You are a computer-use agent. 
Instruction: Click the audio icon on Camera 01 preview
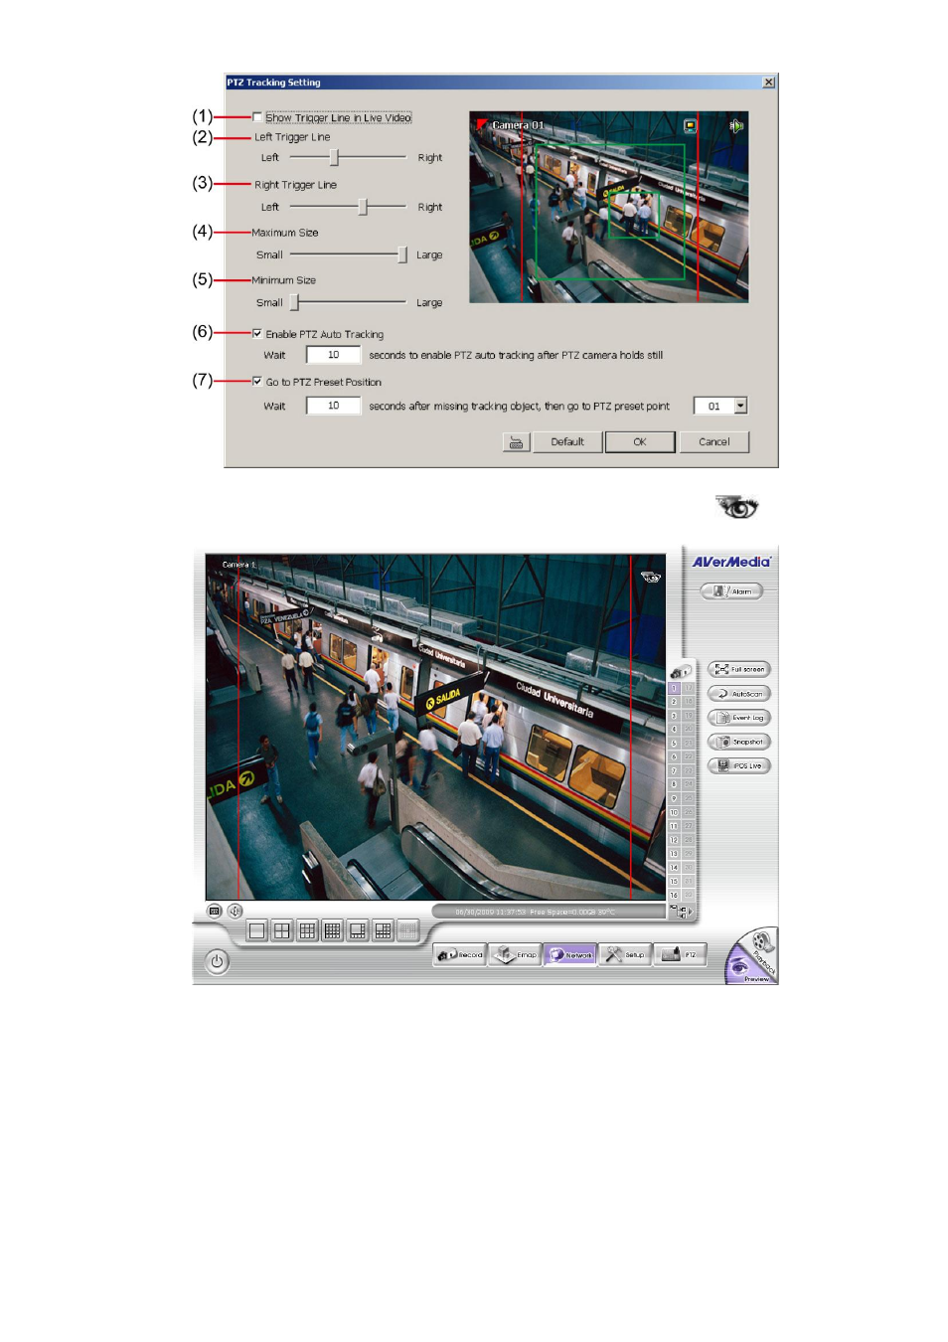(736, 126)
